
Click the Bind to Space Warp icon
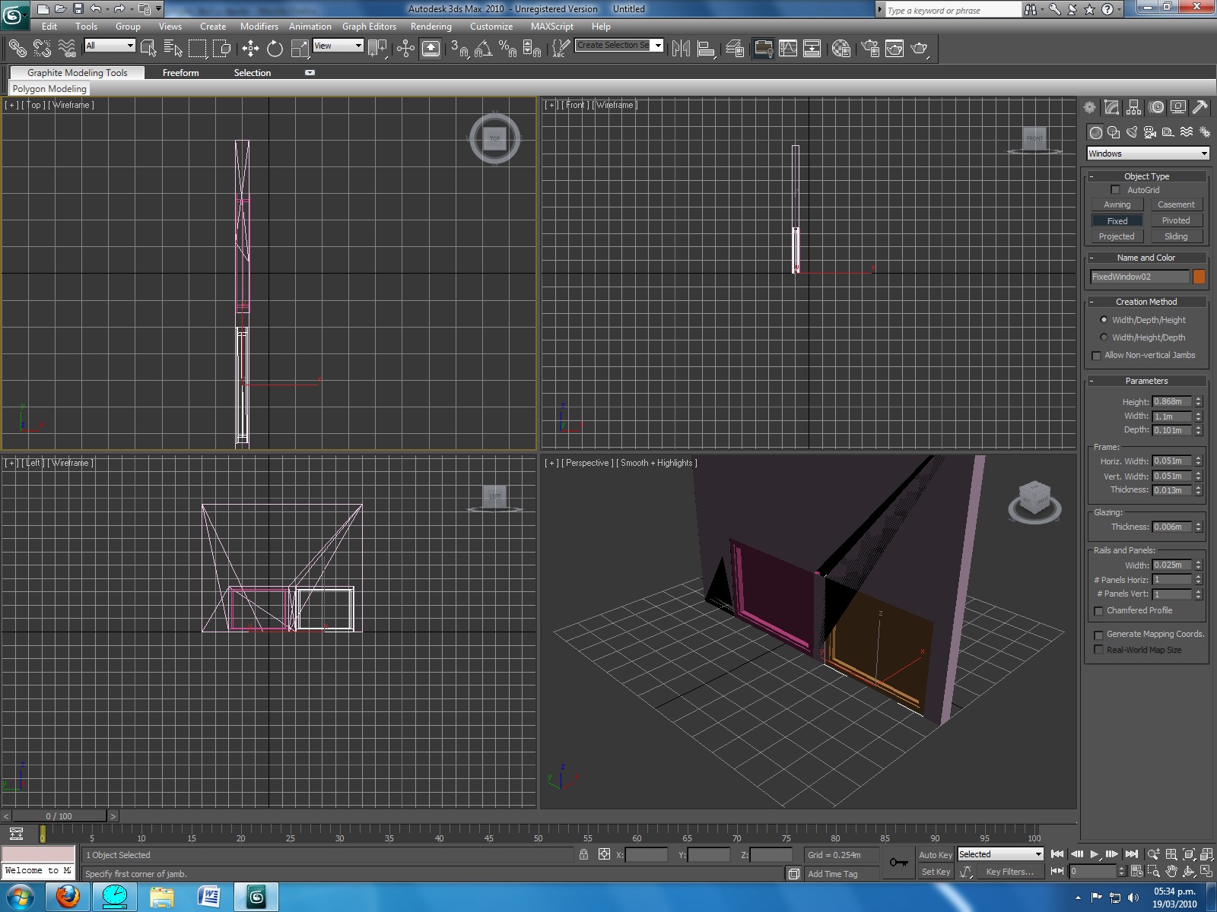[x=67, y=49]
